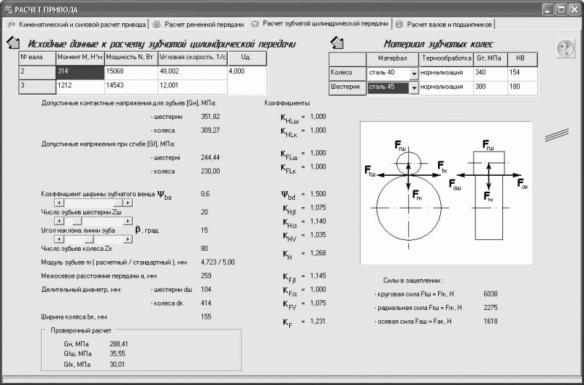Click angular velocity cell 12,001
The image size is (584, 385).
click(193, 87)
